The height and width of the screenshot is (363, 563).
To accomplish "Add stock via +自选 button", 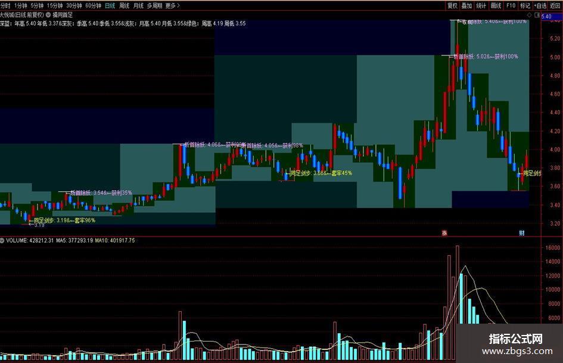I will 540,5.
